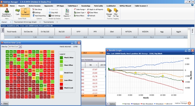Open the Date Range filter dropdown

tap(80, 9)
